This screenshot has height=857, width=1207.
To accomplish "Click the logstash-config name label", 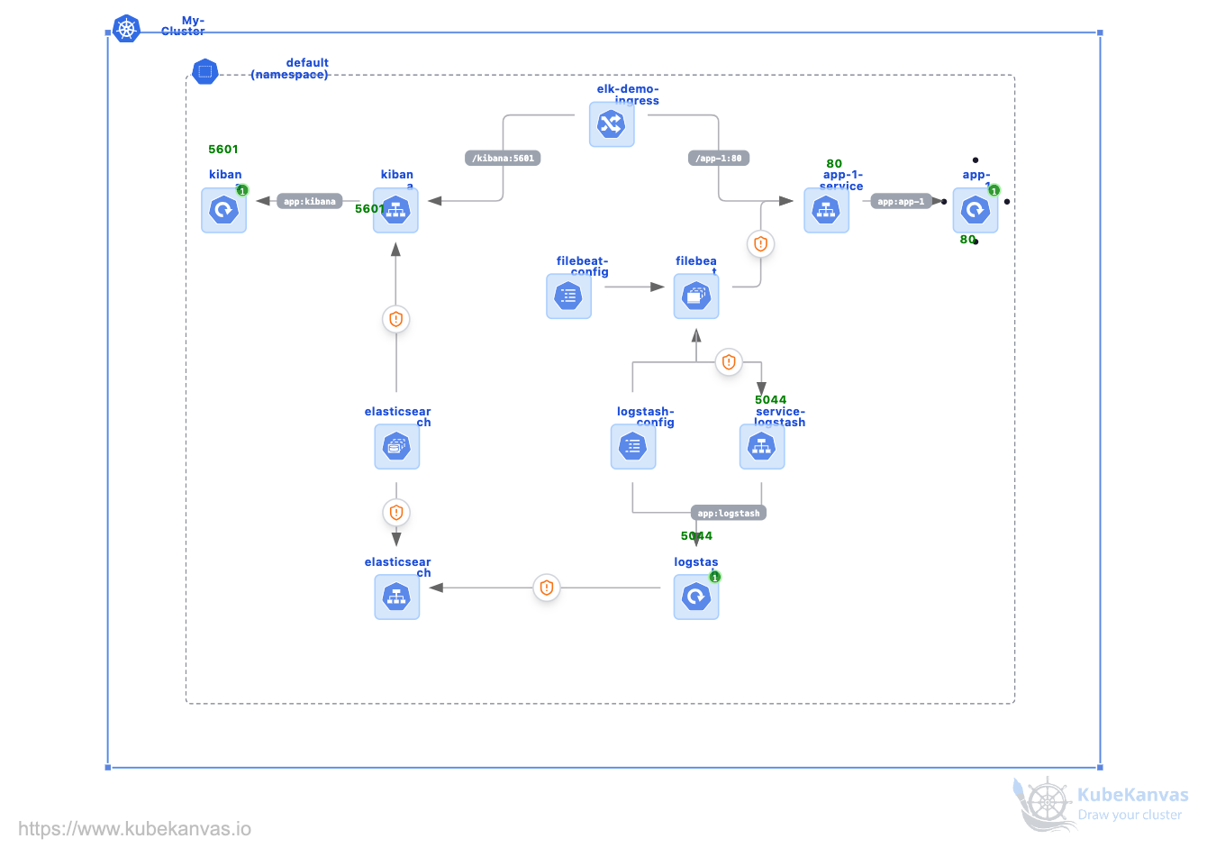I will [x=646, y=417].
